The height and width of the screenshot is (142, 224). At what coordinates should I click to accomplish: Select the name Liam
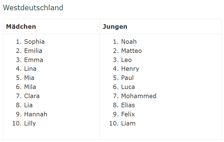[128, 124]
